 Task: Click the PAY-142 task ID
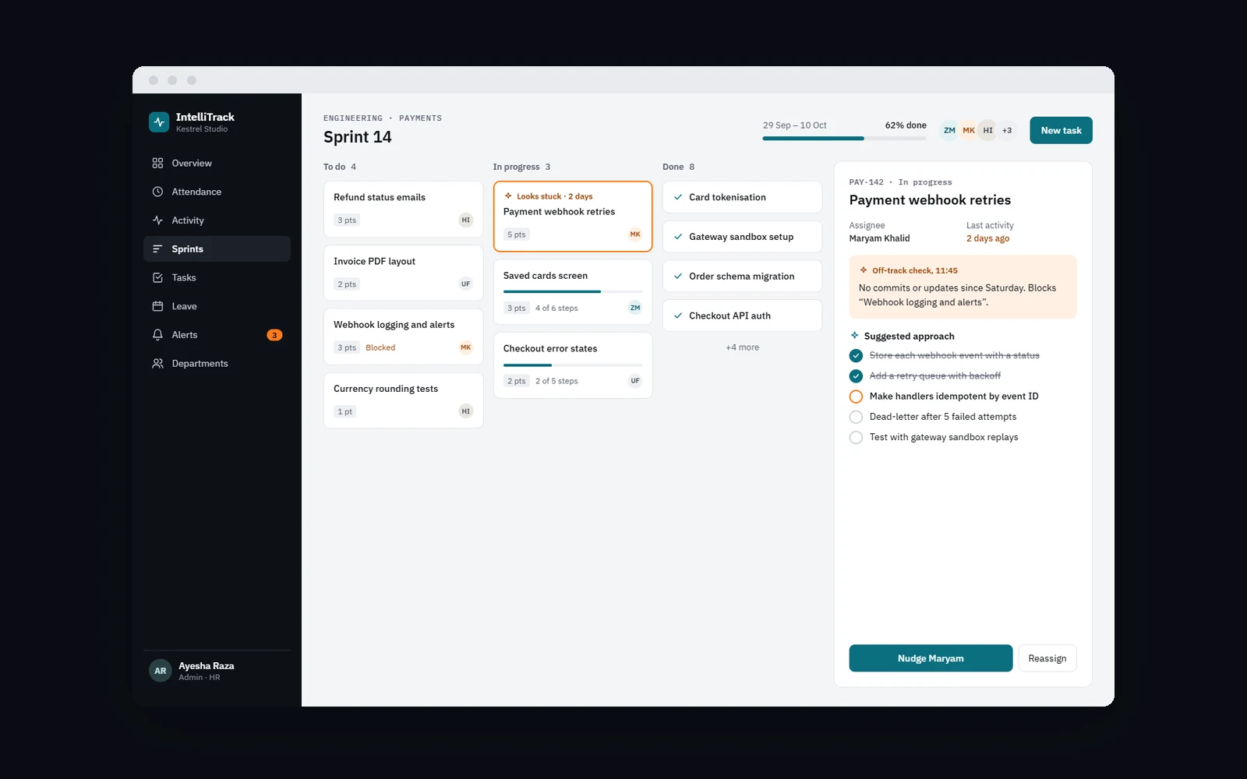866,182
